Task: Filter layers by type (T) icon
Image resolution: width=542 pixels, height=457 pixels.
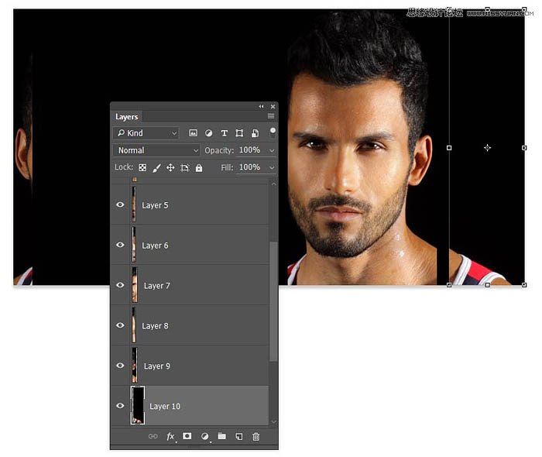Action: click(x=225, y=133)
